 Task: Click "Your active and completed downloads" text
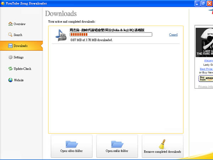(72, 22)
